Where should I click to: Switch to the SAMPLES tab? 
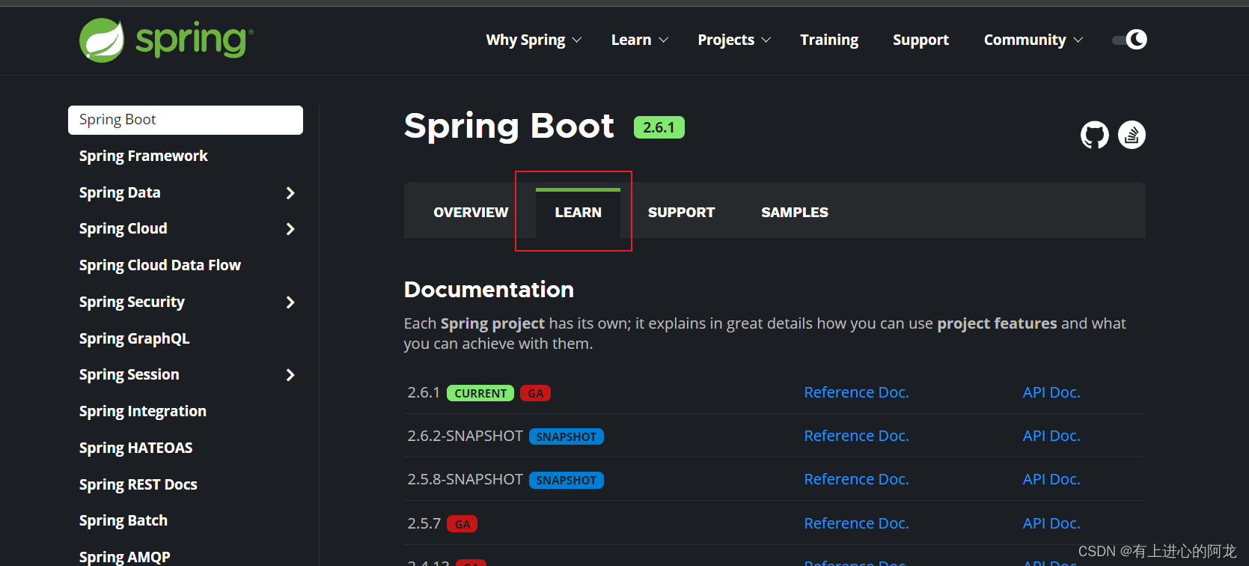tap(795, 213)
